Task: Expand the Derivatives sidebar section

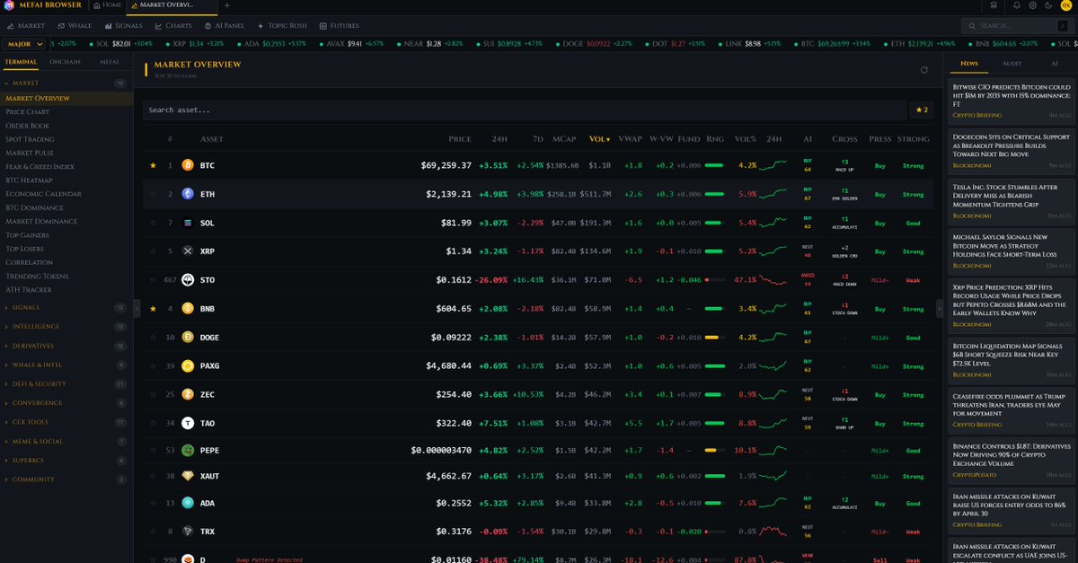Action: tap(66, 346)
